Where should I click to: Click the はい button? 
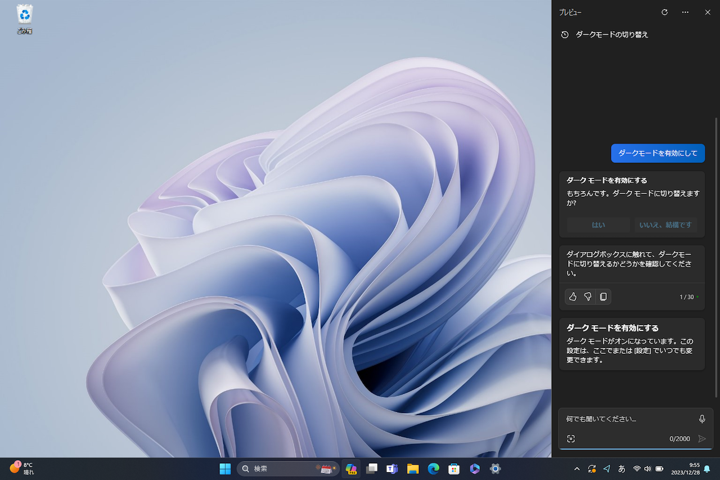tap(598, 225)
